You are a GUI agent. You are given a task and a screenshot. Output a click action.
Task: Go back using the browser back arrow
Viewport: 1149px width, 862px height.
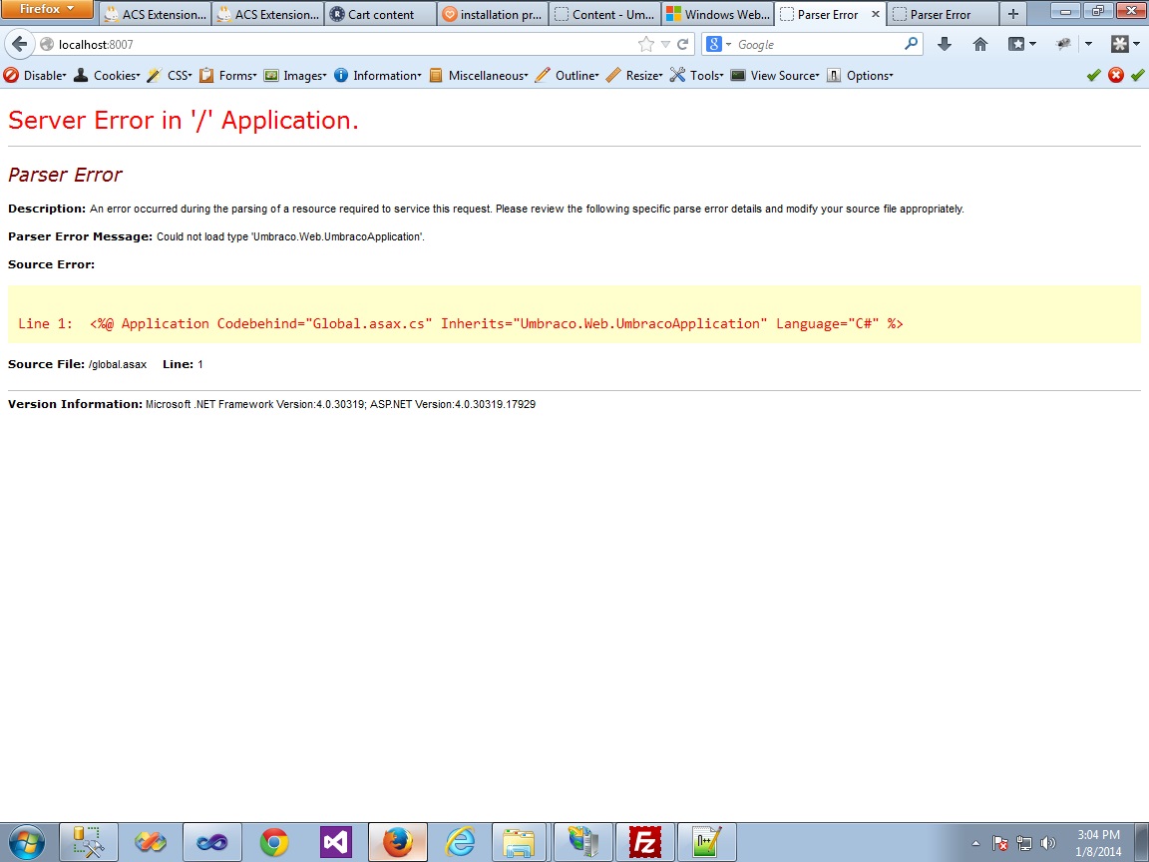point(20,44)
